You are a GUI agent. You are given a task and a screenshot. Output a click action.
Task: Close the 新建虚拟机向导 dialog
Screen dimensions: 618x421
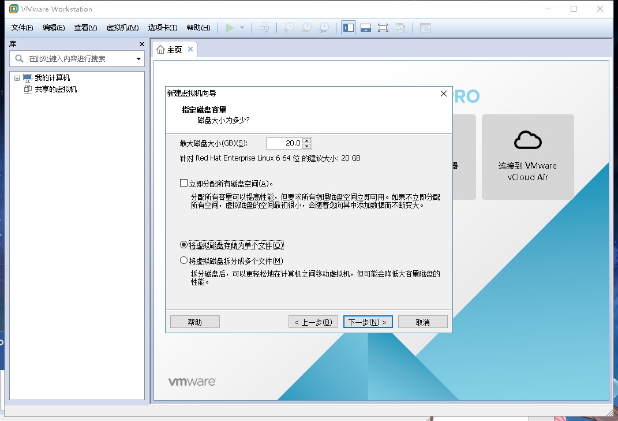click(444, 94)
